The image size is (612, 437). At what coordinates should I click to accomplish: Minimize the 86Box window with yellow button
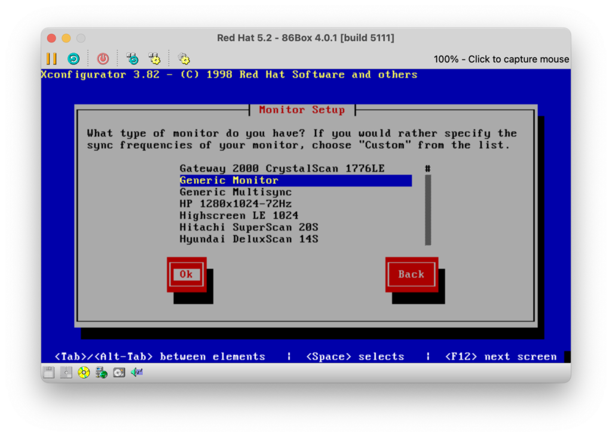[x=66, y=38]
